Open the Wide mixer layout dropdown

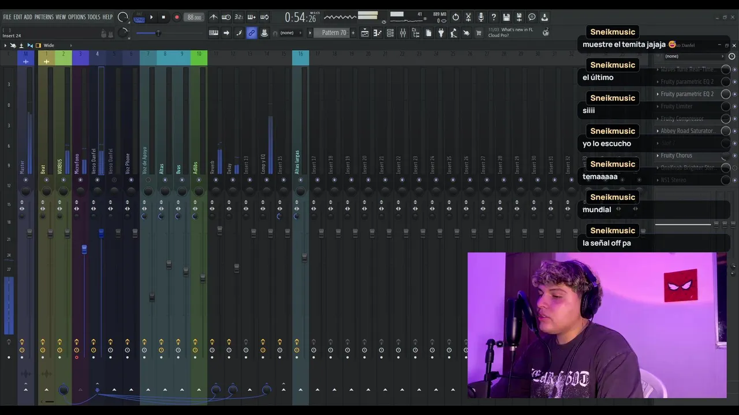(57, 45)
